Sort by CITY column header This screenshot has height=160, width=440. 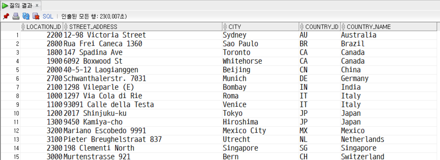(x=261, y=27)
